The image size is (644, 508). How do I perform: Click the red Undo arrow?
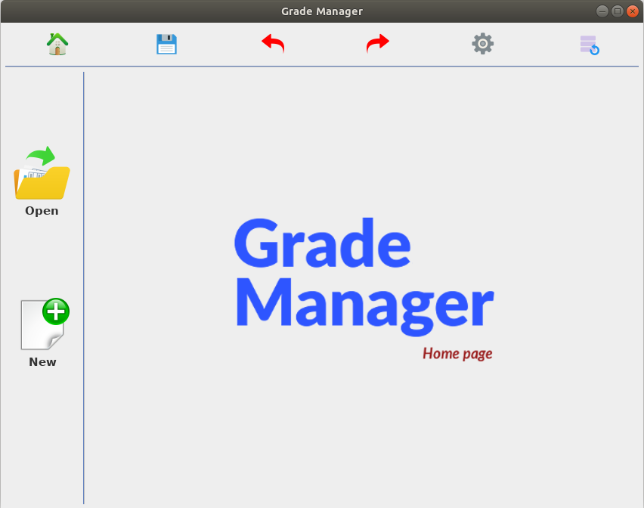[272, 43]
